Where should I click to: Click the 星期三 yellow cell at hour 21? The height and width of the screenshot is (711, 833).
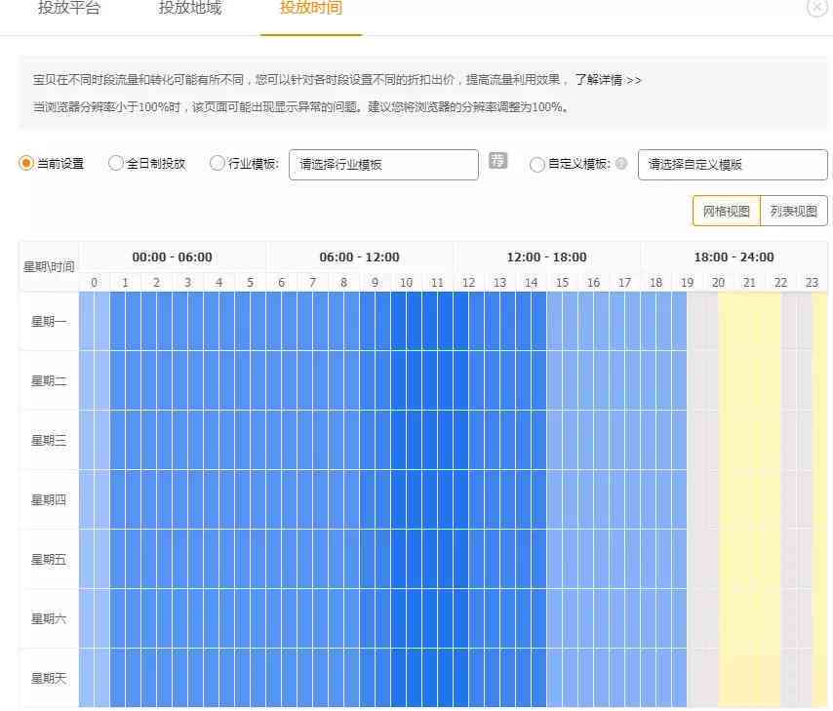(749, 440)
